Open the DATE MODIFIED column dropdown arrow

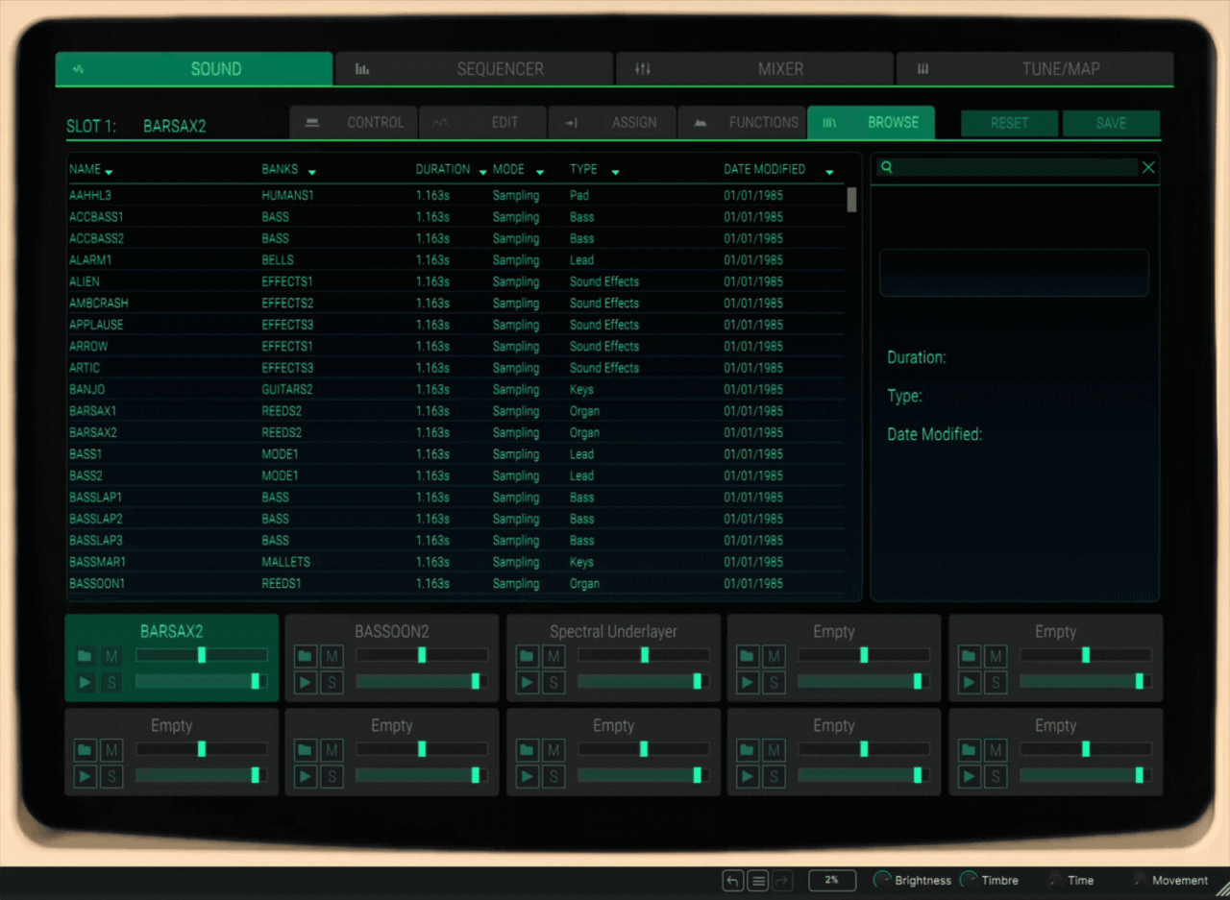click(829, 172)
